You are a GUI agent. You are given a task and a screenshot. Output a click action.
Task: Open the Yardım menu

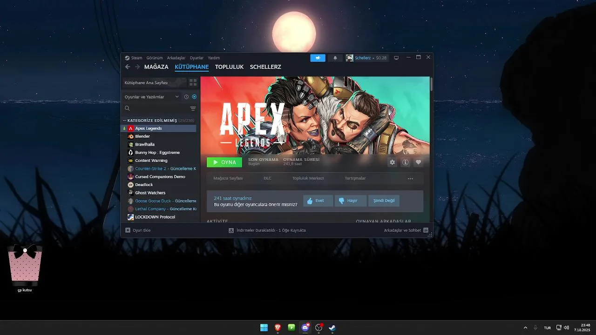[x=214, y=58]
